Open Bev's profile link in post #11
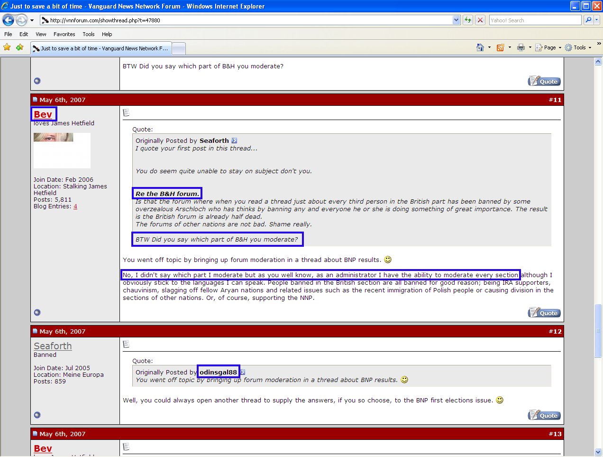The image size is (603, 457). [x=43, y=114]
